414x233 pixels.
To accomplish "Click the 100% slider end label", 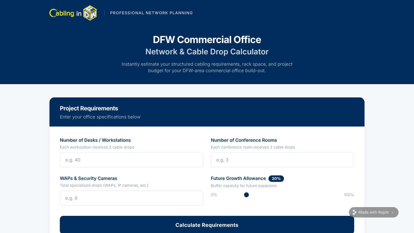I will click(x=349, y=195).
